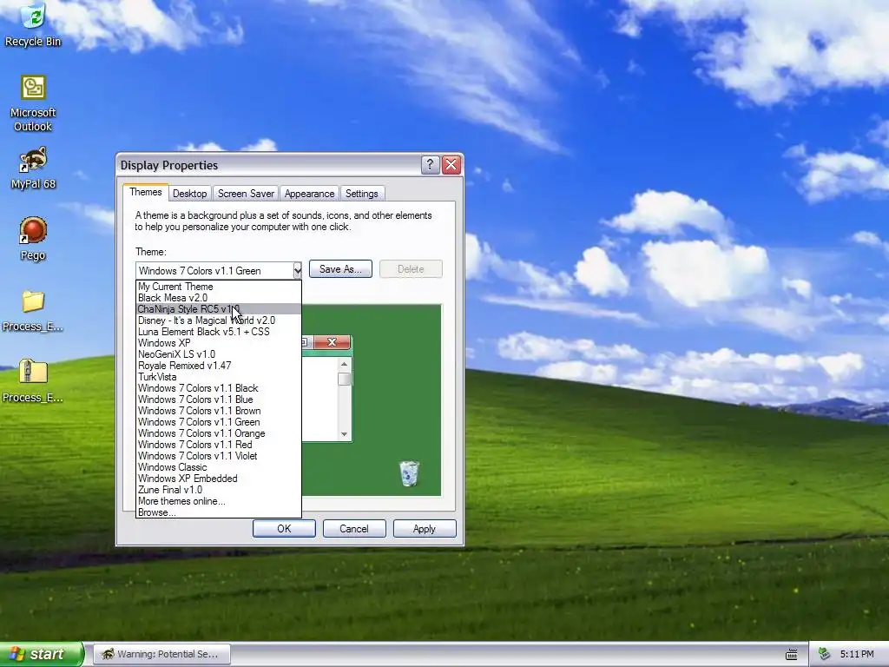This screenshot has width=889, height=667.
Task: Select the Process_E... folder icon on desktop
Action: [x=33, y=311]
